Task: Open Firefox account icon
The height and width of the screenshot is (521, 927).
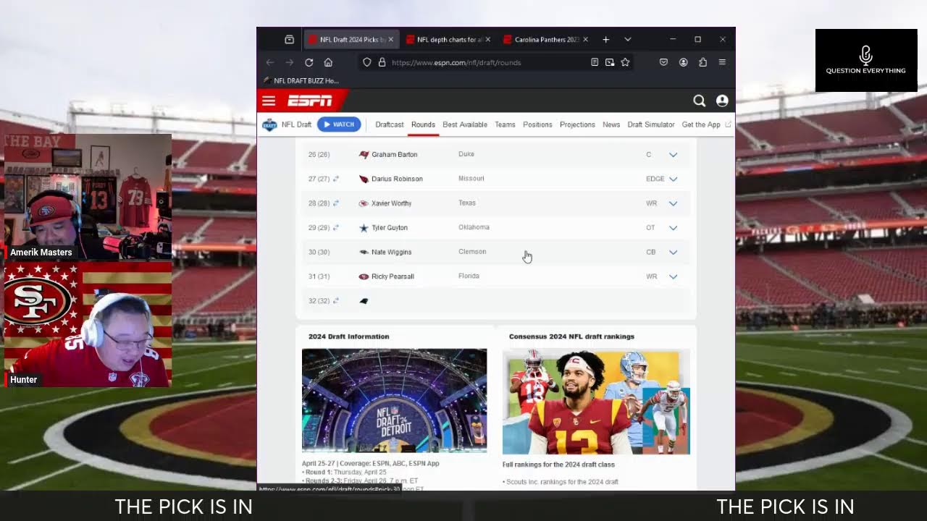Action: pyautogui.click(x=683, y=62)
